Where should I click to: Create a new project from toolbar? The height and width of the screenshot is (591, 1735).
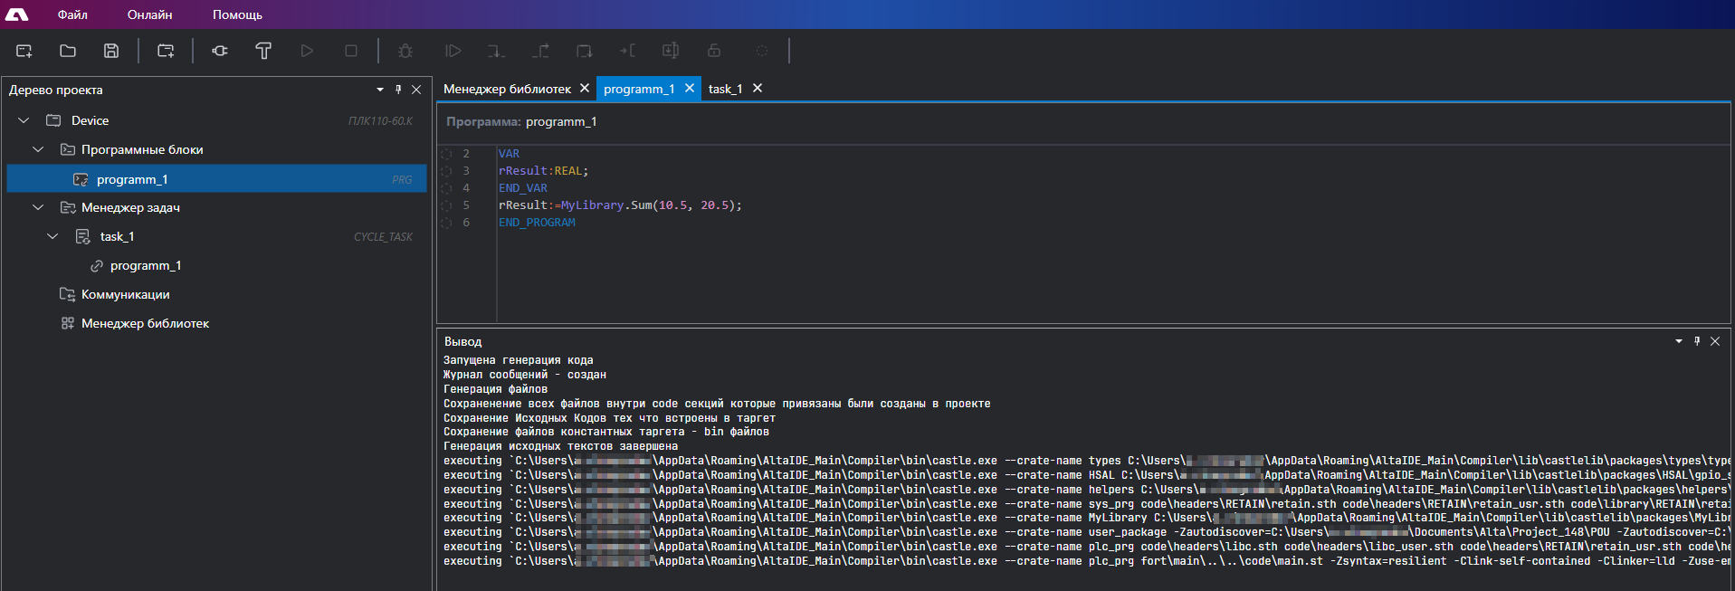point(24,51)
